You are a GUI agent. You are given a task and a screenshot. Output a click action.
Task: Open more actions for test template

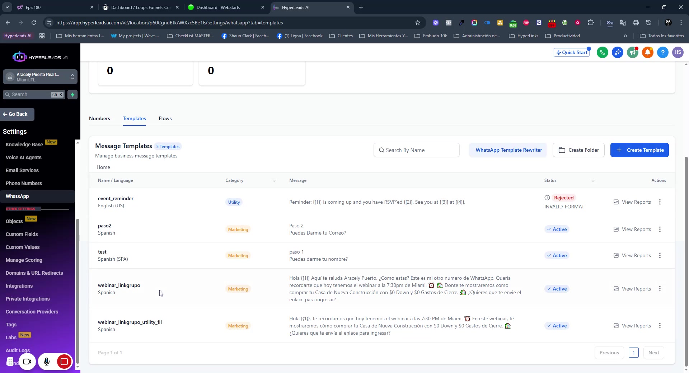(660, 255)
